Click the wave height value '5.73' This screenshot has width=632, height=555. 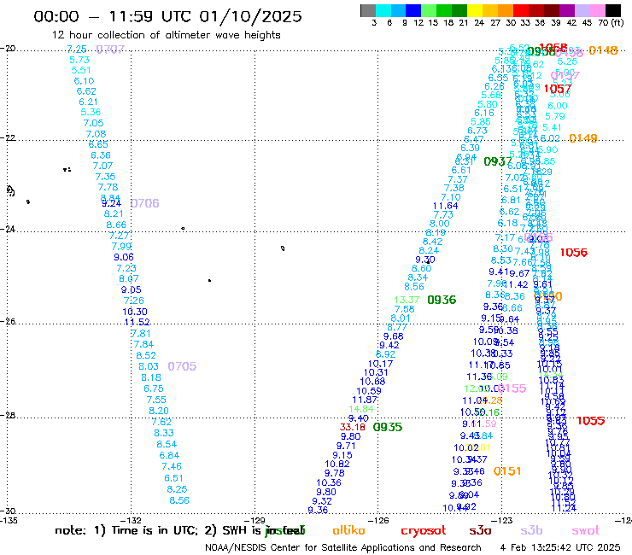[79, 60]
